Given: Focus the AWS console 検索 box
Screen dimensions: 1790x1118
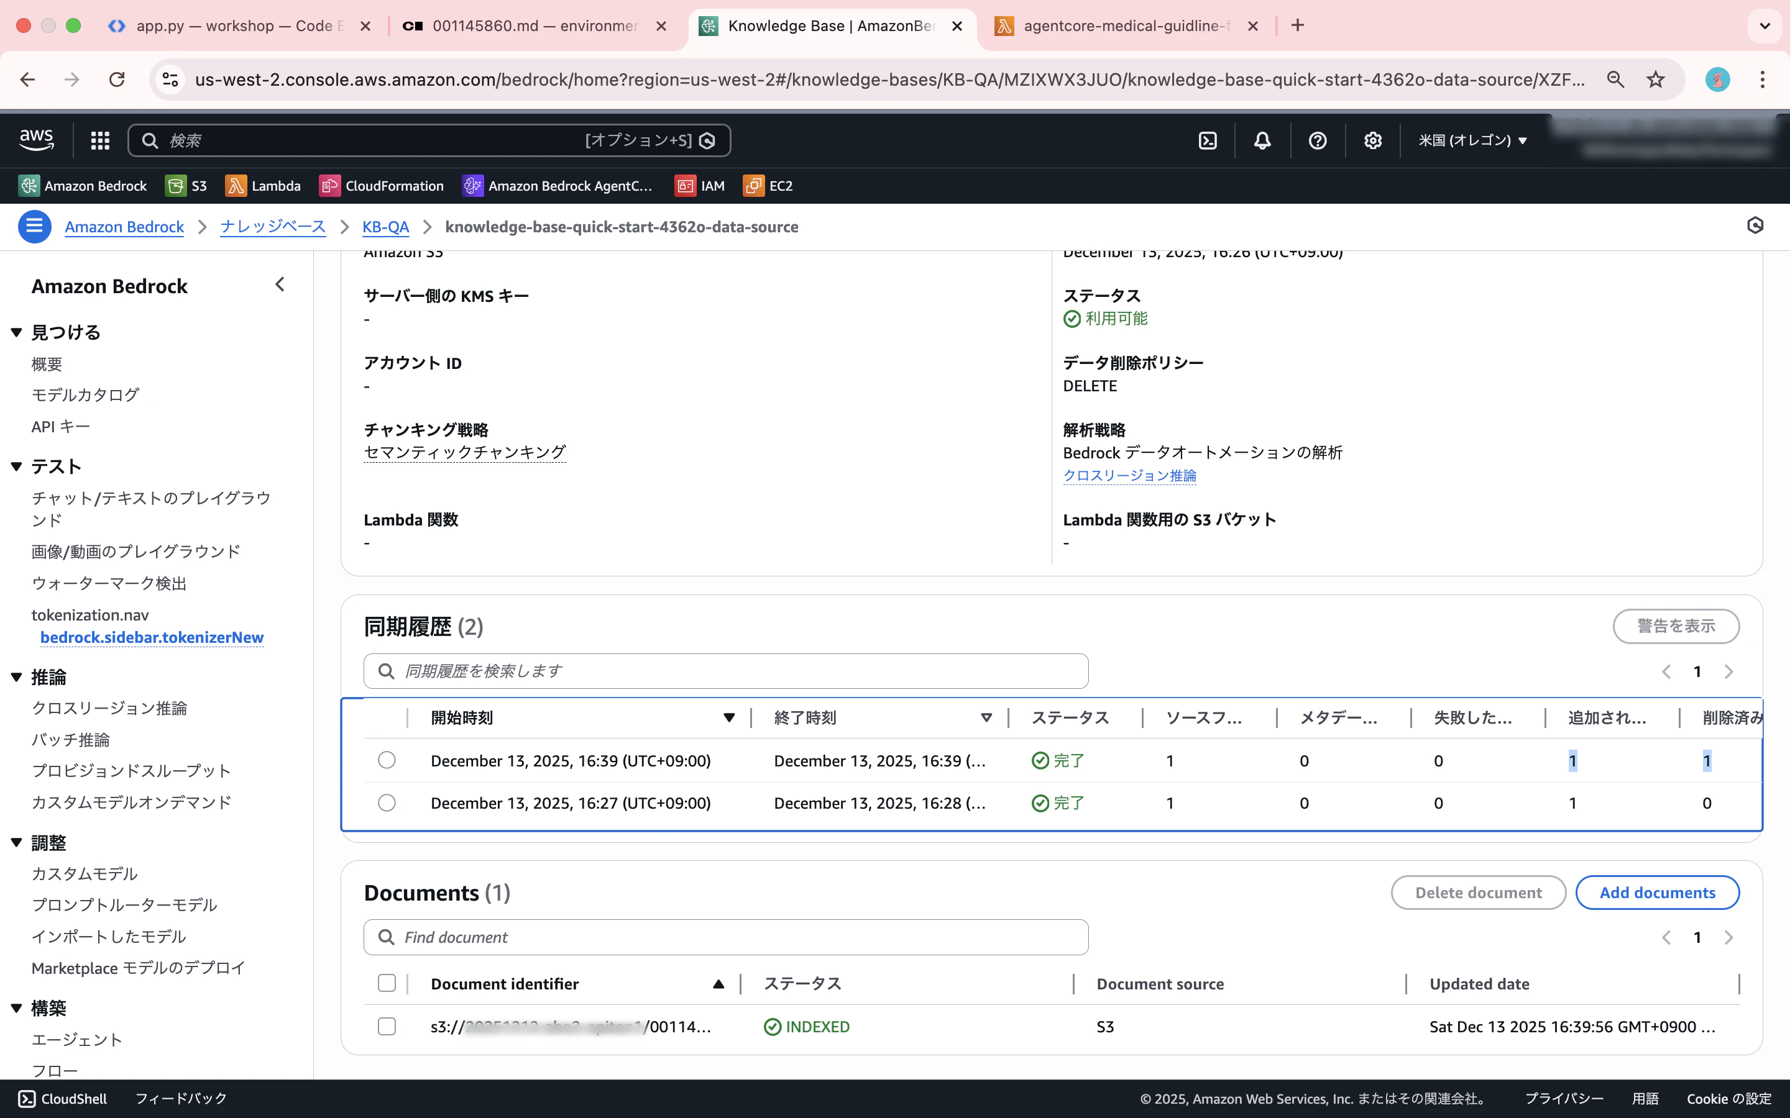Looking at the screenshot, I should [429, 140].
